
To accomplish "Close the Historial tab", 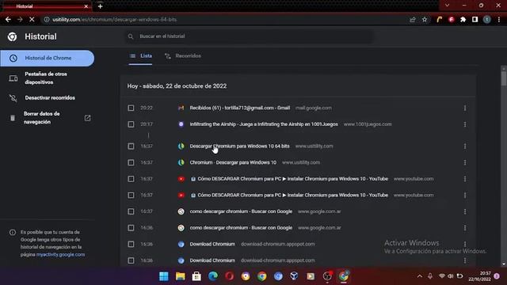I will point(86,6).
